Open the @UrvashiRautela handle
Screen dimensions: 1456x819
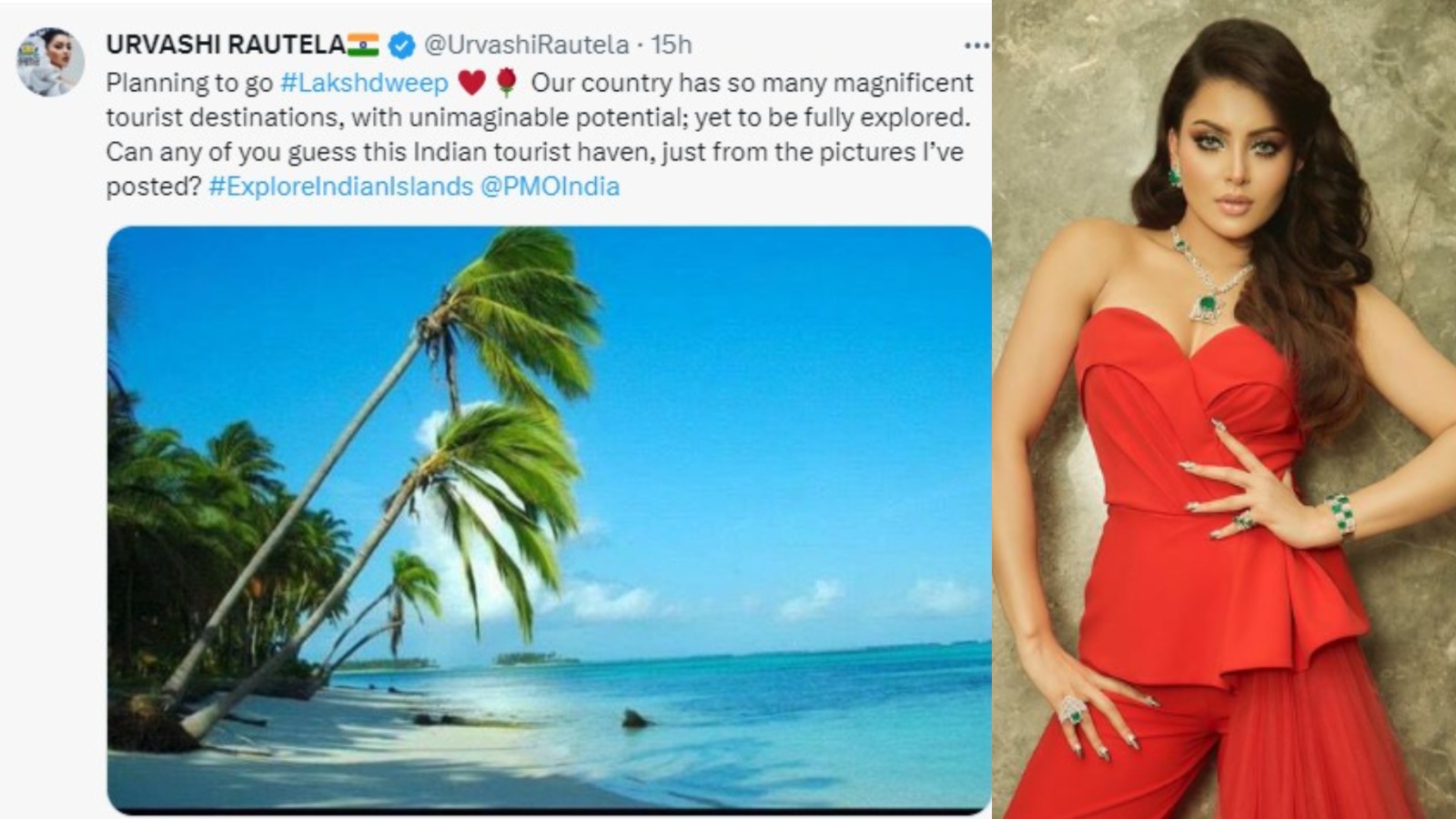pyautogui.click(x=526, y=45)
